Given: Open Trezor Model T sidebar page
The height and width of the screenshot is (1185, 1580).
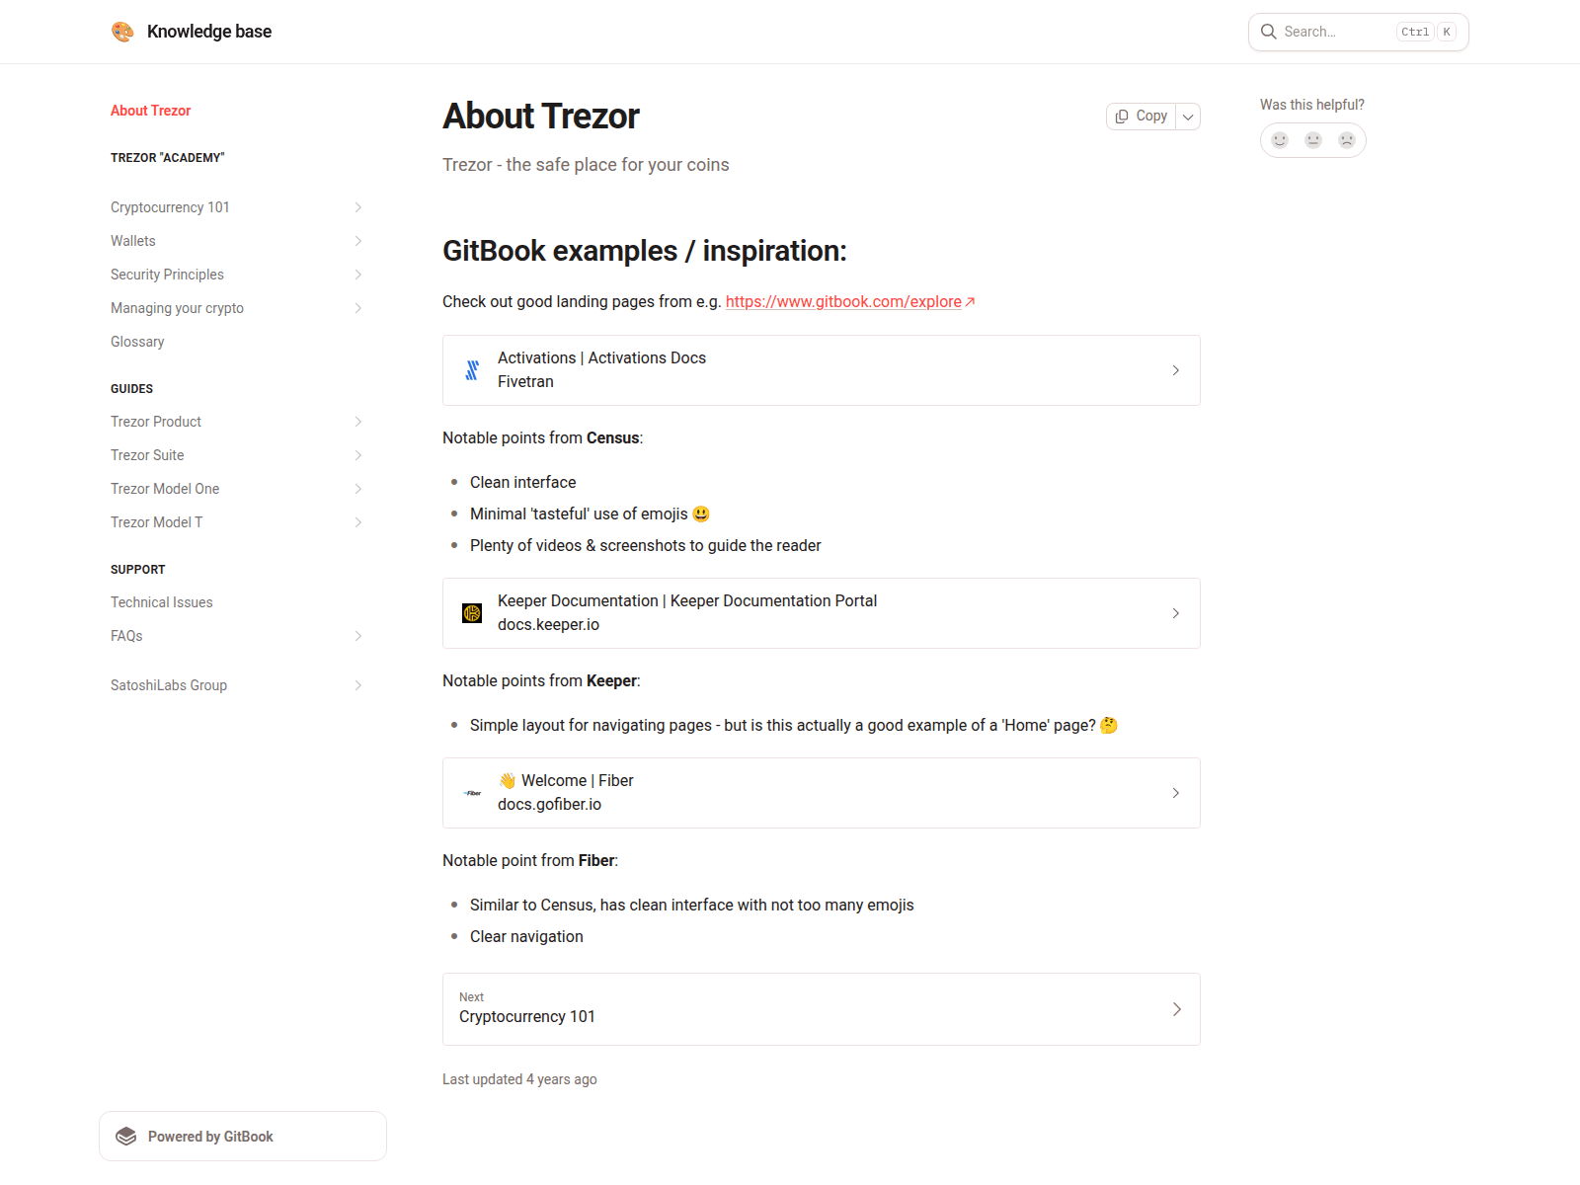Looking at the screenshot, I should coord(156,522).
